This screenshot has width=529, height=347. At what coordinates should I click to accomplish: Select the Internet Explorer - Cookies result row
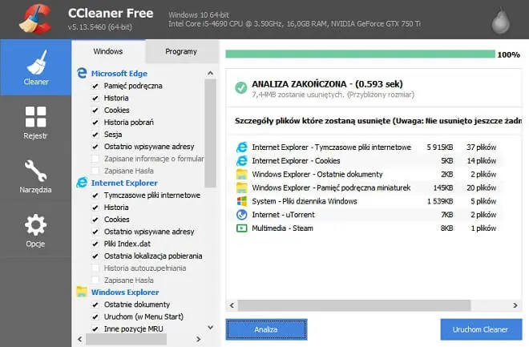coord(366,160)
